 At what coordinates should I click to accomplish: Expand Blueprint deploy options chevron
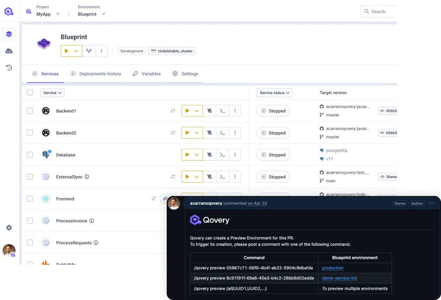[x=76, y=51]
